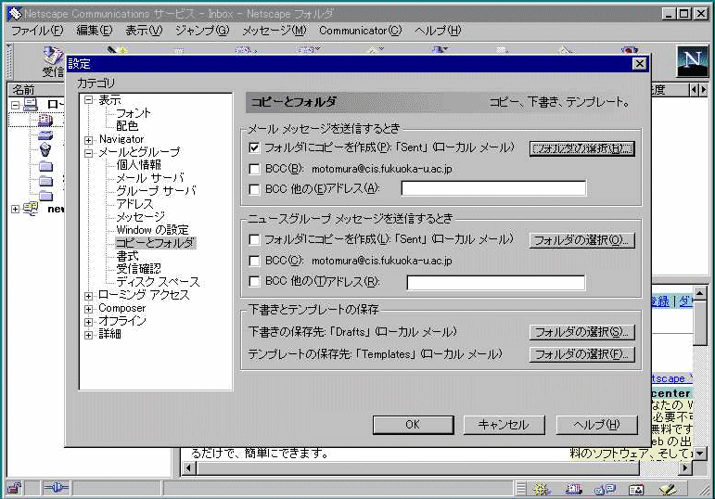Open the Communicator(C) menu
The image size is (715, 499).
tap(360, 31)
